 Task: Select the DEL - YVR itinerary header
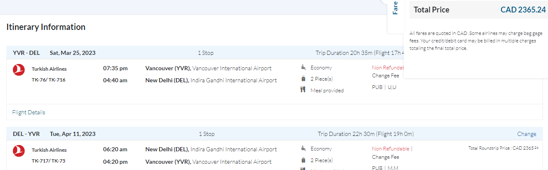(x=26, y=134)
